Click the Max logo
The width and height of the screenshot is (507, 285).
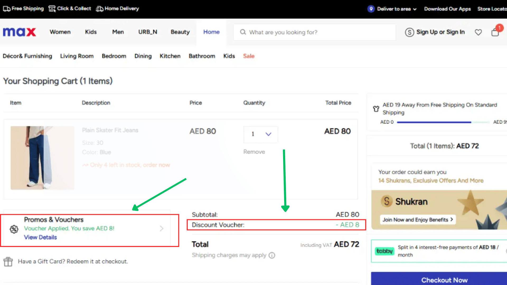point(19,32)
